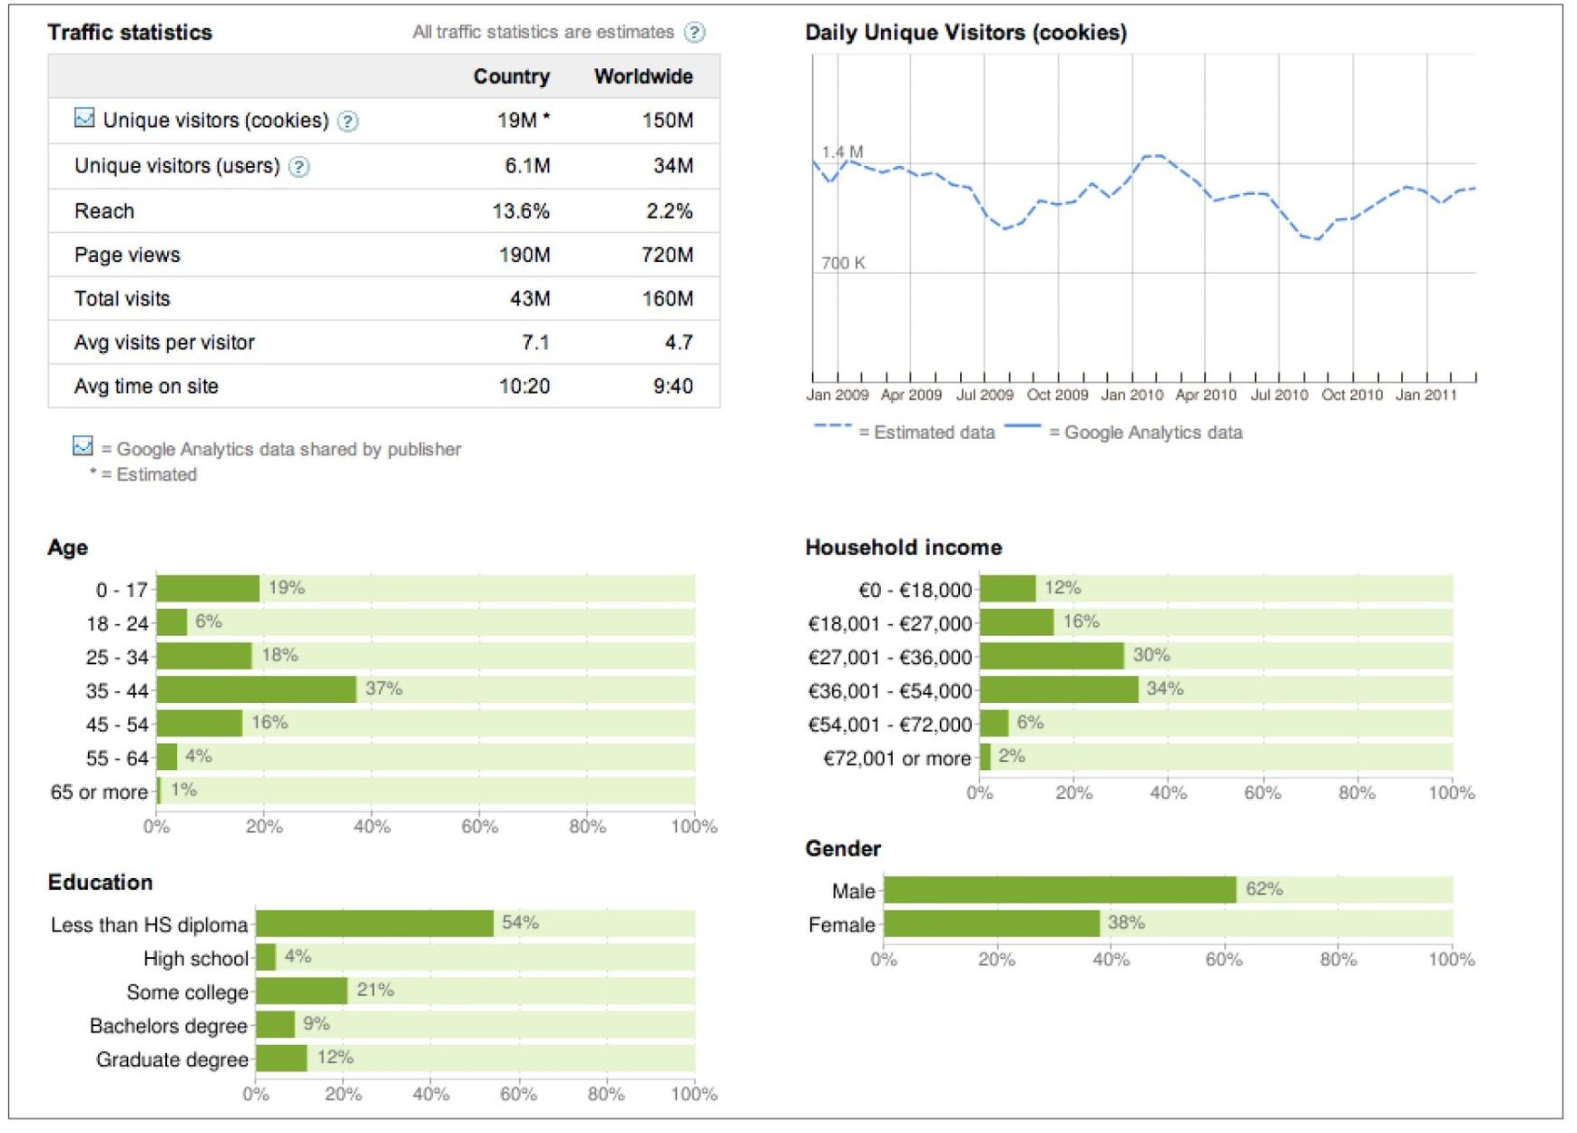Click the Some college bar at 21%
This screenshot has height=1133, width=1577.
pos(302,991)
